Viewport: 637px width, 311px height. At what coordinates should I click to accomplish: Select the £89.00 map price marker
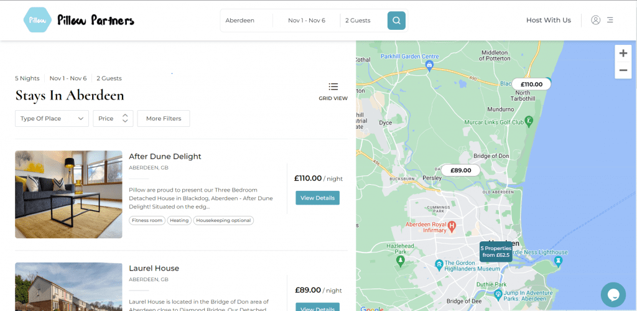pos(461,170)
